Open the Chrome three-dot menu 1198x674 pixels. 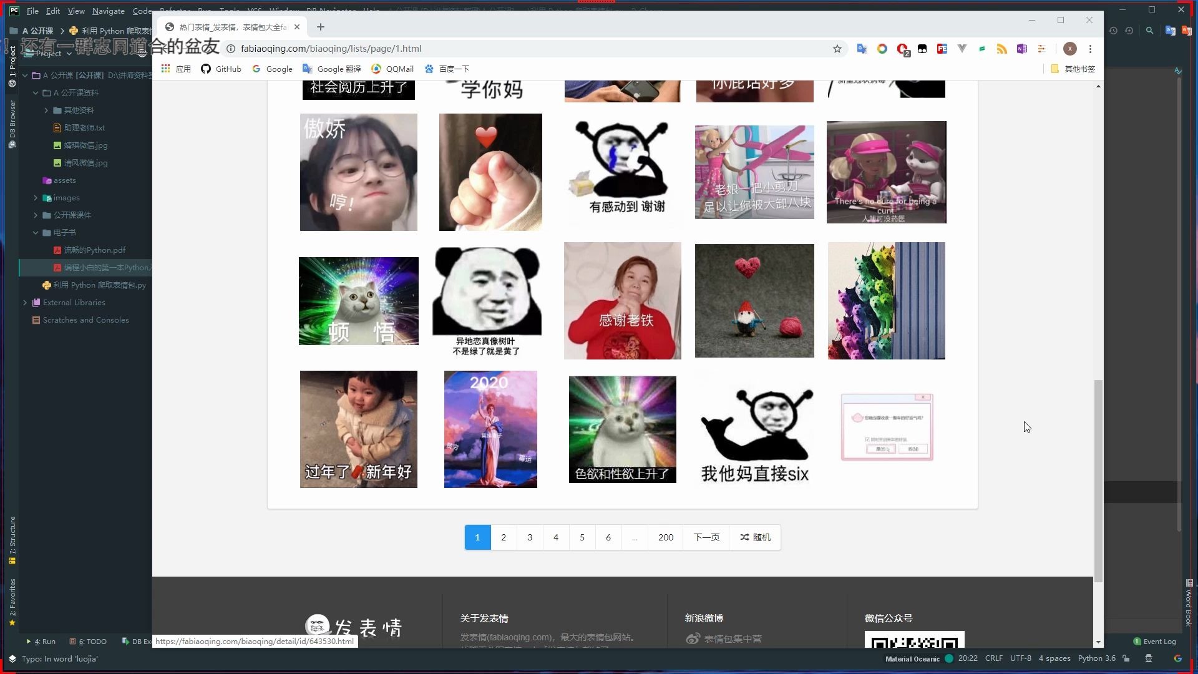tap(1091, 49)
